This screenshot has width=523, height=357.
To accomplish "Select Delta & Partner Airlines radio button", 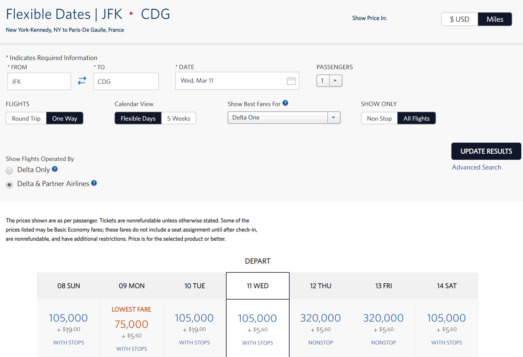I will point(9,185).
